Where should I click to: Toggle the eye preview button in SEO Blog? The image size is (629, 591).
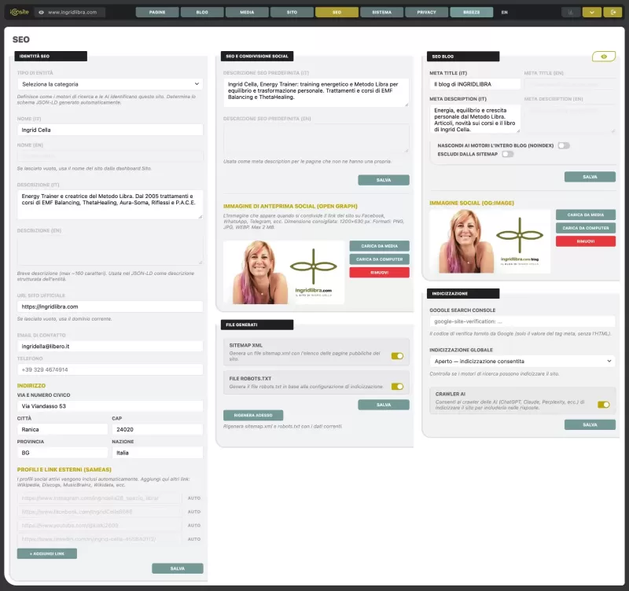pyautogui.click(x=604, y=57)
